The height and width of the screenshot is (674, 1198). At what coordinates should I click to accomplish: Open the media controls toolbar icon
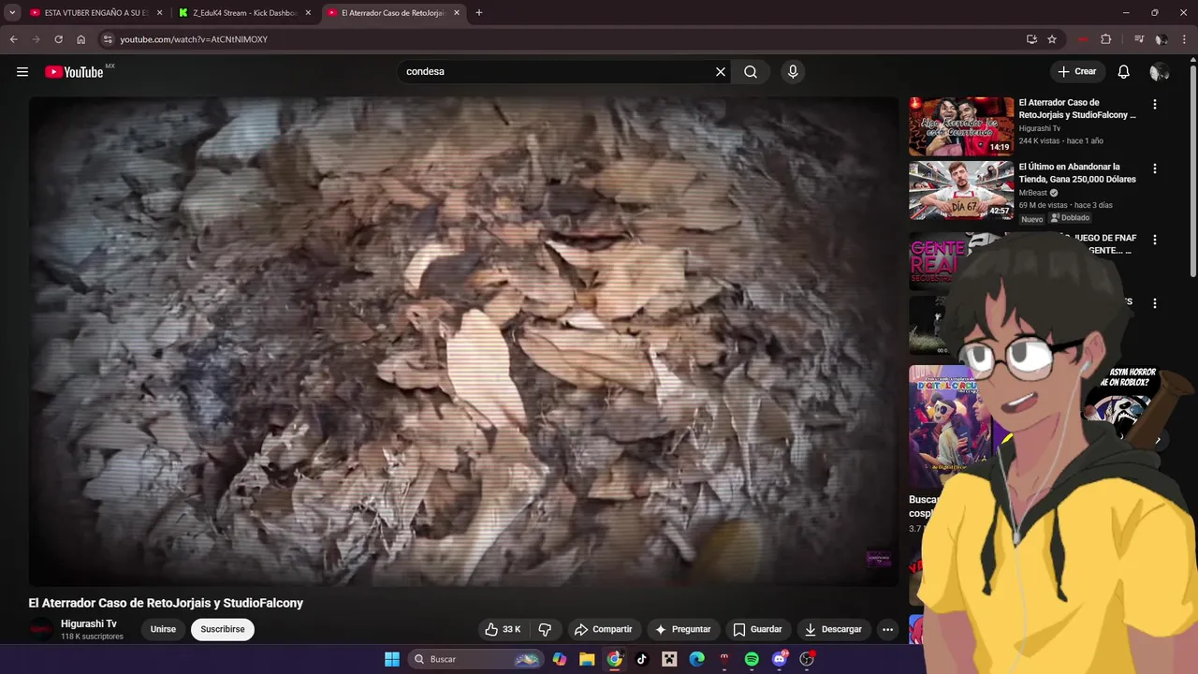coord(1139,39)
